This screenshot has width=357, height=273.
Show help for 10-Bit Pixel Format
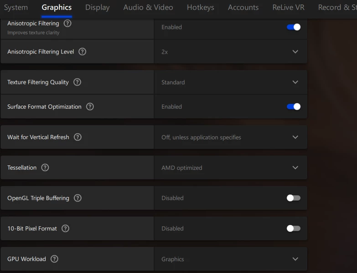point(65,229)
